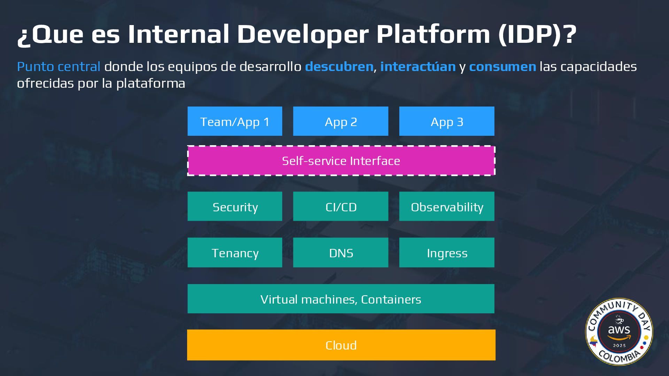Click the CI/CD block

point(340,206)
